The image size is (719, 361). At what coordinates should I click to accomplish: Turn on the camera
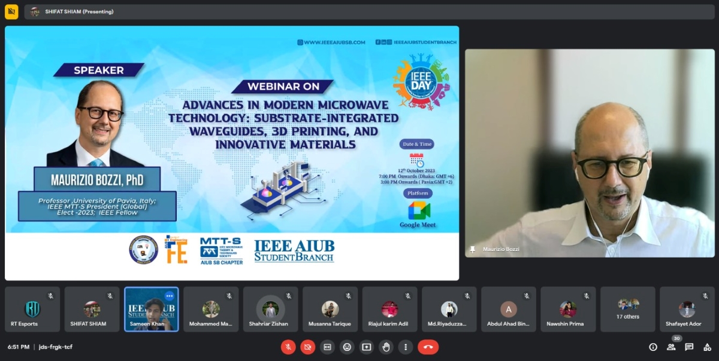click(x=308, y=347)
